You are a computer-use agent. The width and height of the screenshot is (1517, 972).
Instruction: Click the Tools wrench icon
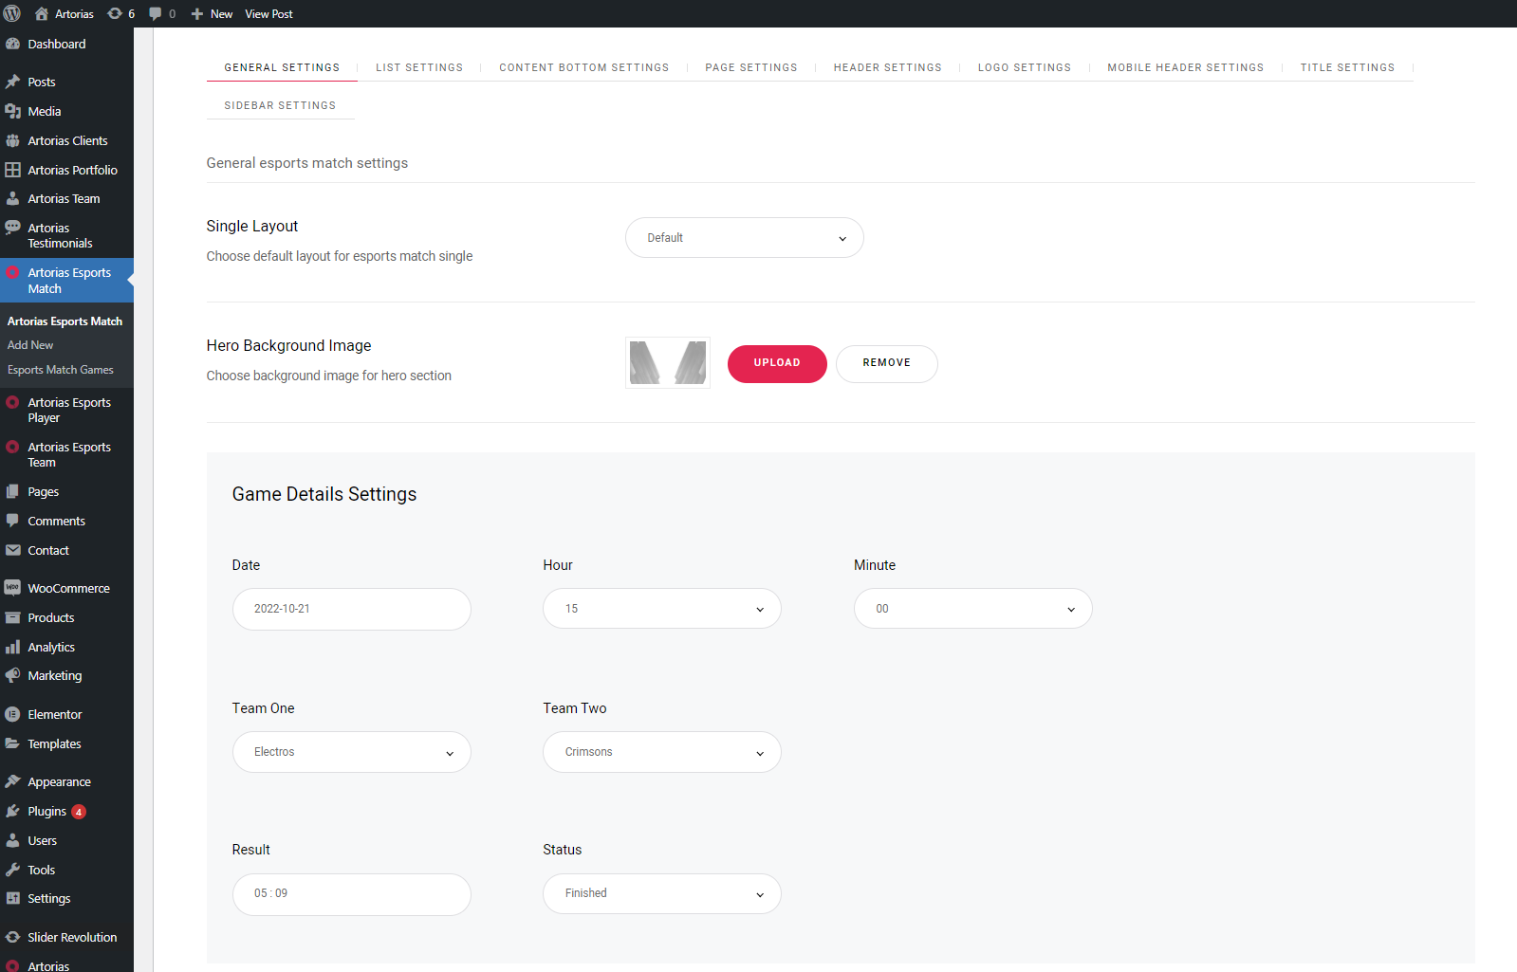[12, 870]
